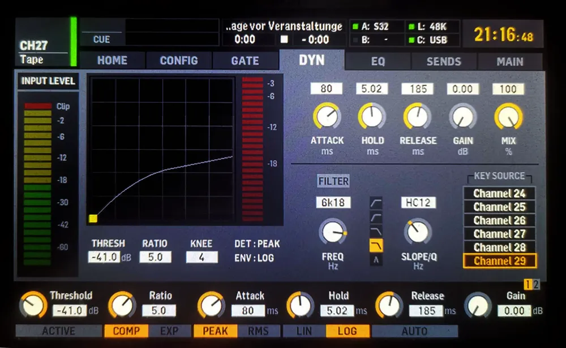Switch the dynamics mode to EXP

pyautogui.click(x=169, y=332)
